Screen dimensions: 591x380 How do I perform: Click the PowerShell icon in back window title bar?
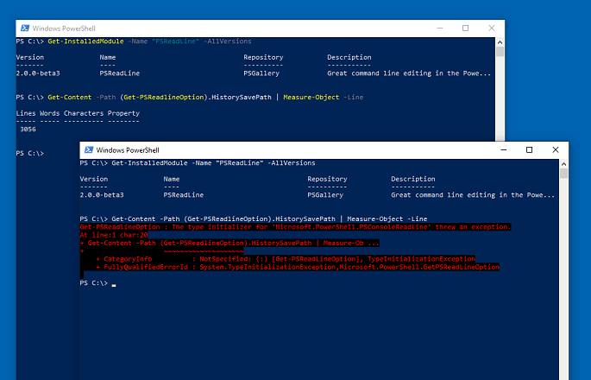tap(25, 28)
